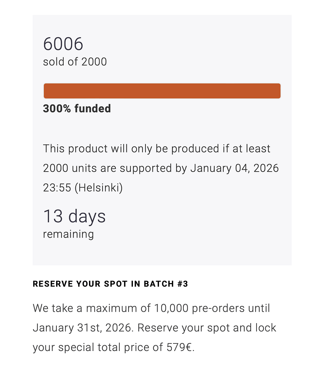Click the "23:55 (Helsinki)" time text

click(x=83, y=188)
